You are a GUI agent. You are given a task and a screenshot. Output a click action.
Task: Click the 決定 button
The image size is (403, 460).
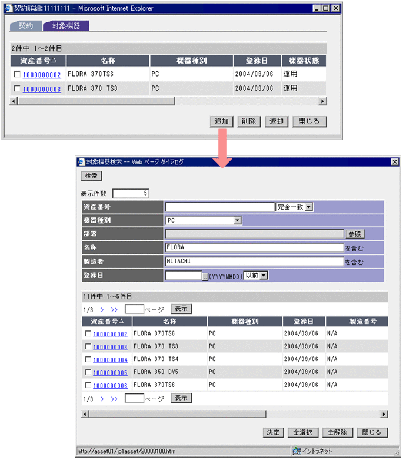tap(273, 432)
